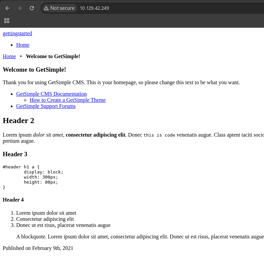This screenshot has height=256, width=264.
Task: Click the 'display: block;' code line
Action: pos(44,172)
